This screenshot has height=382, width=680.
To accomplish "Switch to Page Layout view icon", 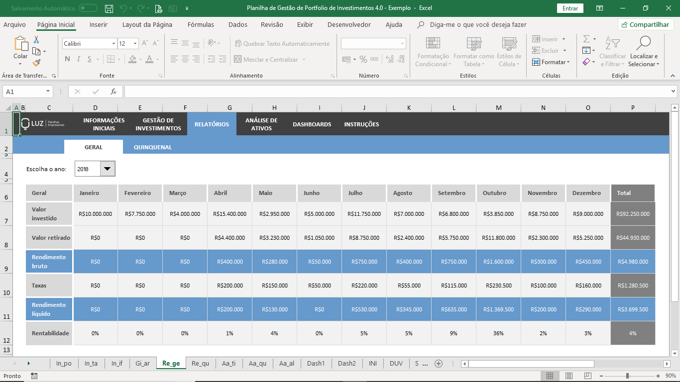I will coord(568,376).
